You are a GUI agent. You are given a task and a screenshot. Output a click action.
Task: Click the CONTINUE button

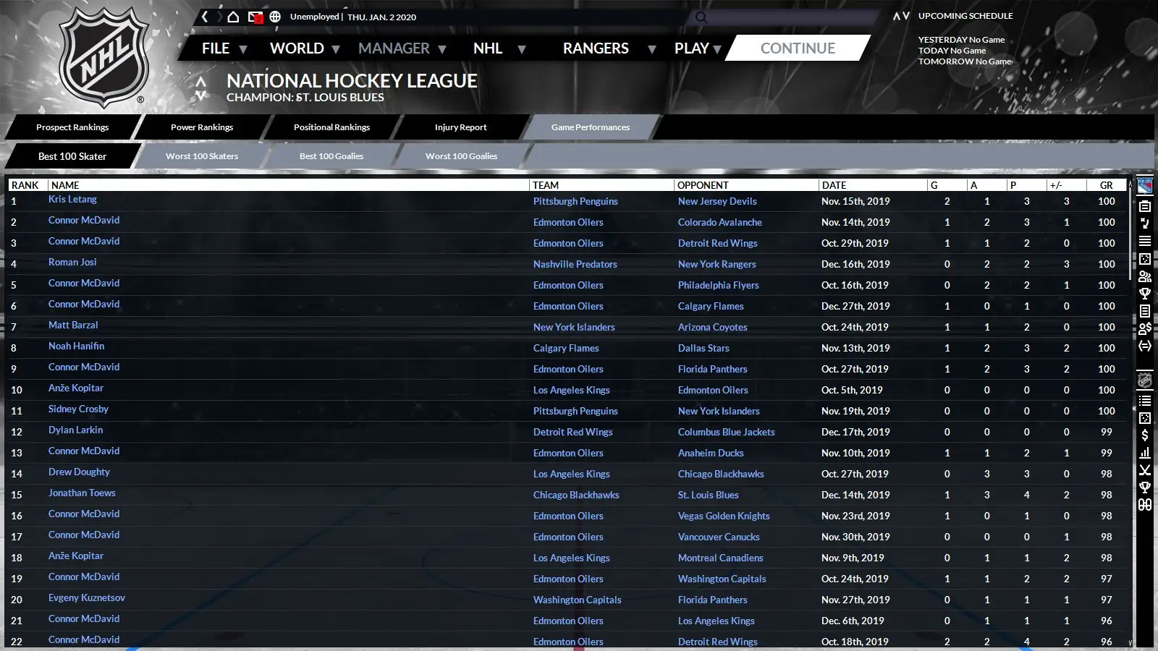tap(798, 48)
